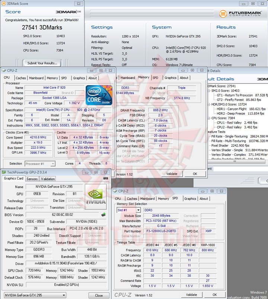Open About tab in CPU-Z Memory window

184,78
